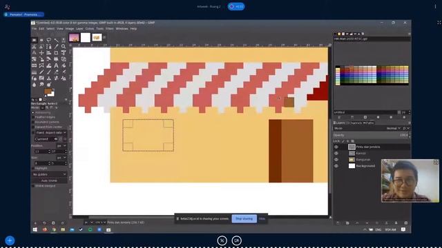Switch to the pink sunset image tab thumbnail
The image size is (442, 248).
click(74, 37)
